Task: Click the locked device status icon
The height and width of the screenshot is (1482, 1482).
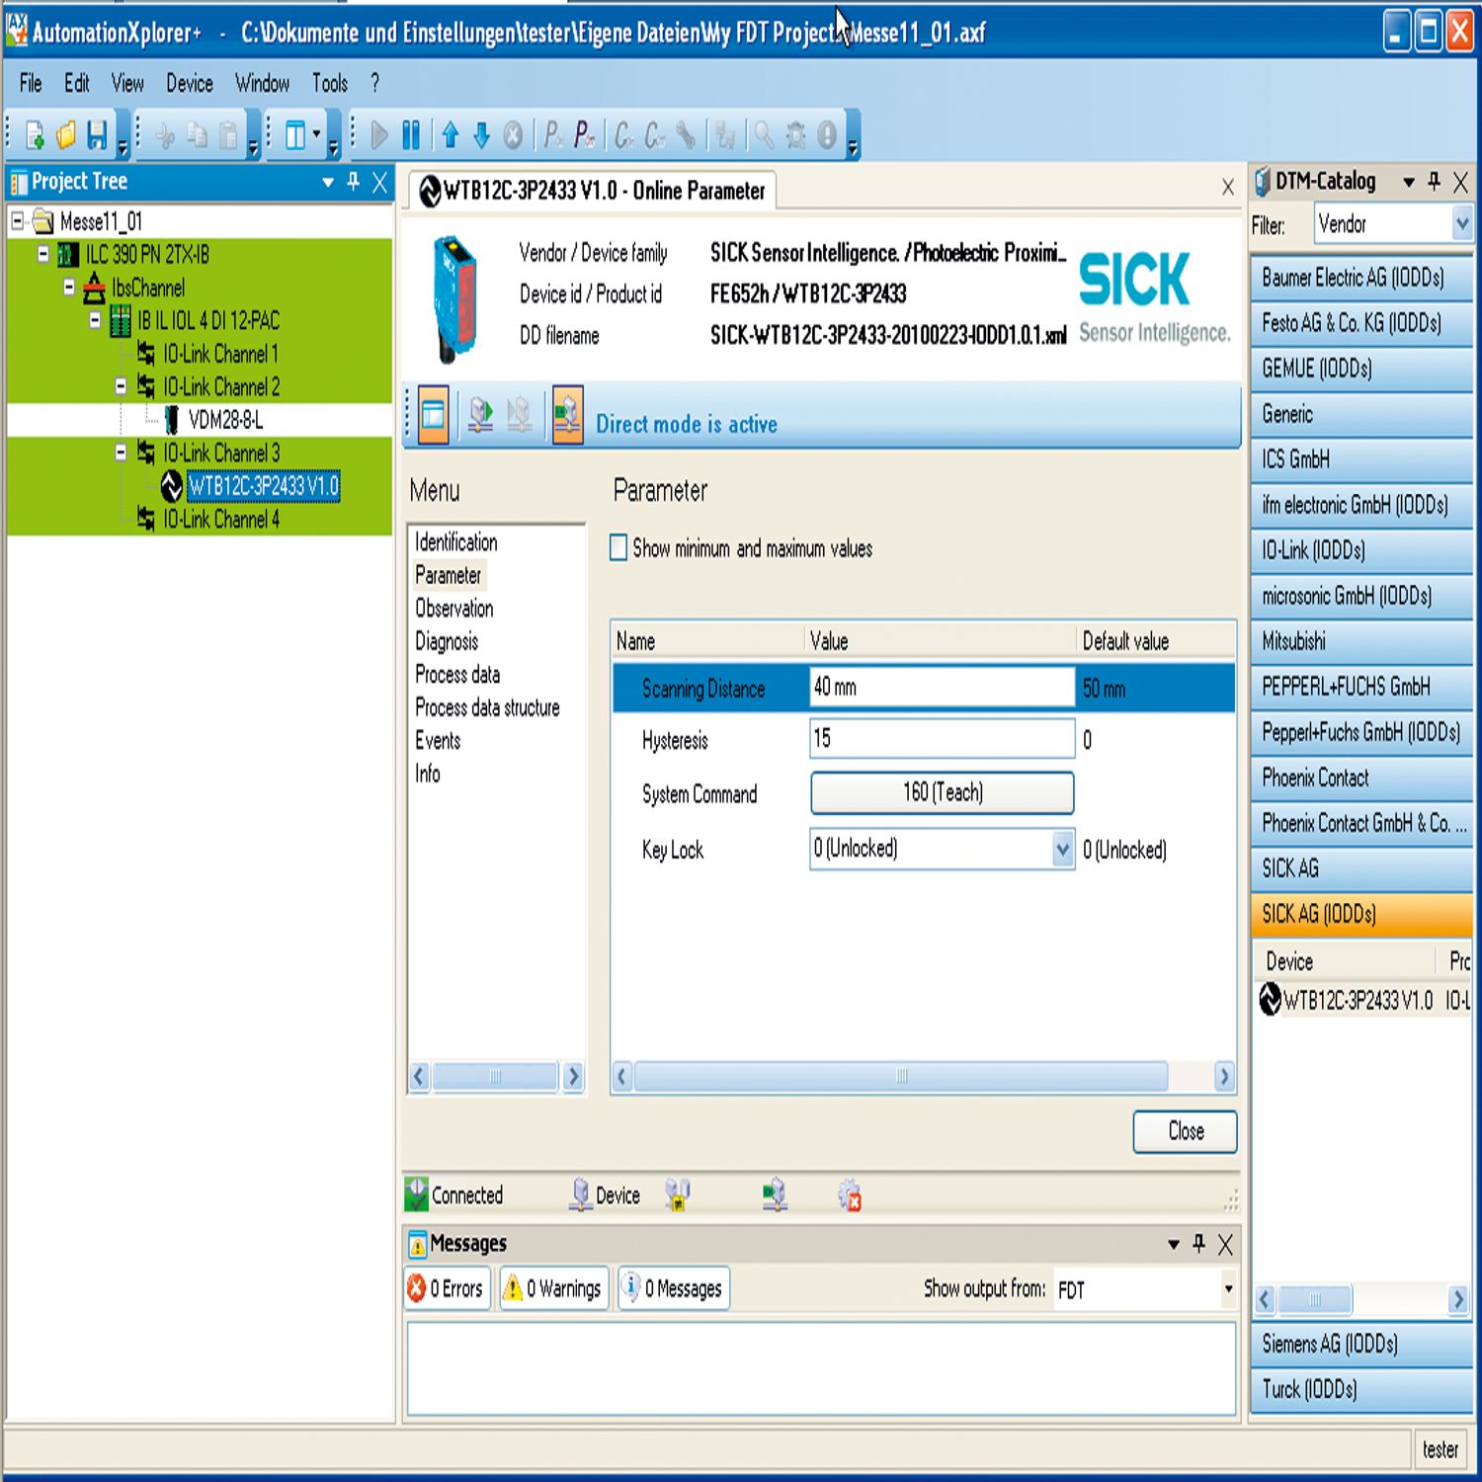Action: (x=677, y=1195)
